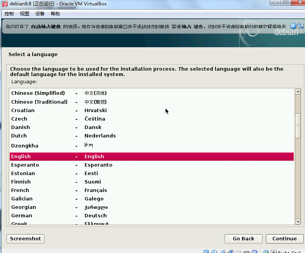Click the mouse integration status icon

point(265,252)
